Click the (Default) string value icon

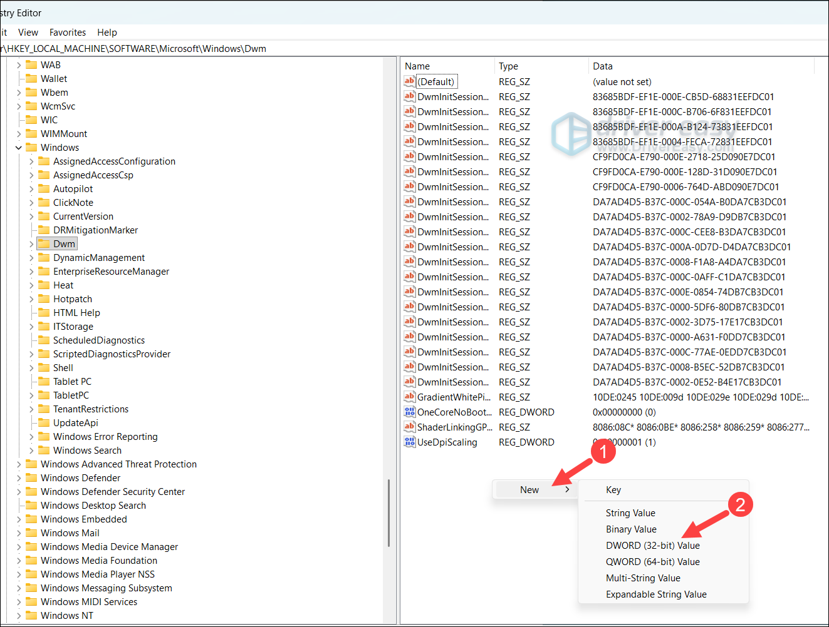tap(410, 81)
